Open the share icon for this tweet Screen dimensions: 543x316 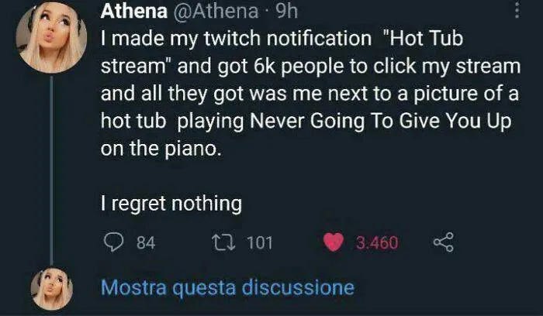(x=442, y=242)
